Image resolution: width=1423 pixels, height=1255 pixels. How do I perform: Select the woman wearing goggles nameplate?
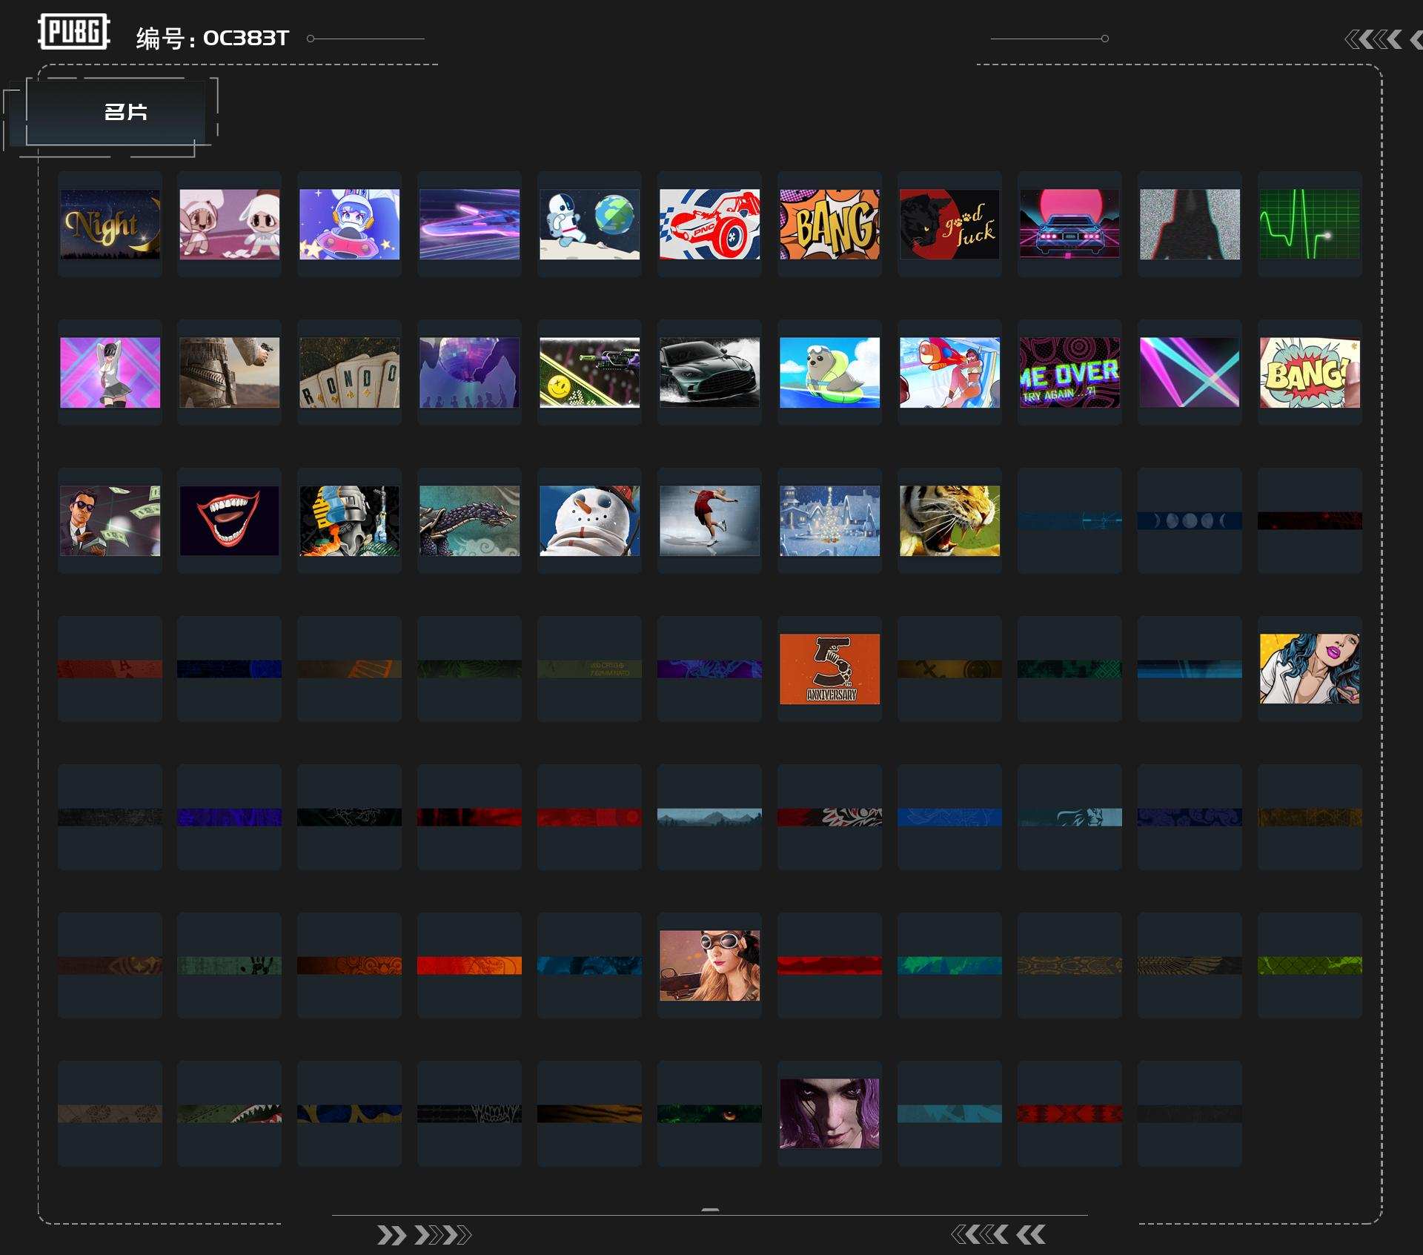pyautogui.click(x=710, y=965)
